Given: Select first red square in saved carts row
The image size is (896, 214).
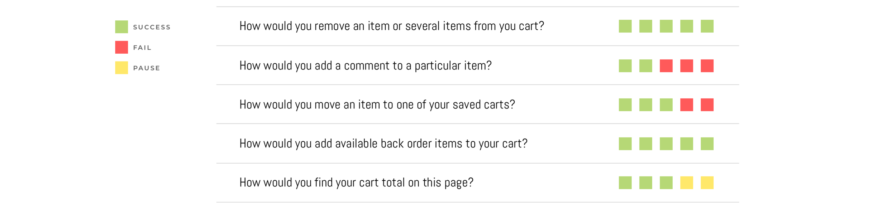Looking at the screenshot, I should click(x=686, y=105).
